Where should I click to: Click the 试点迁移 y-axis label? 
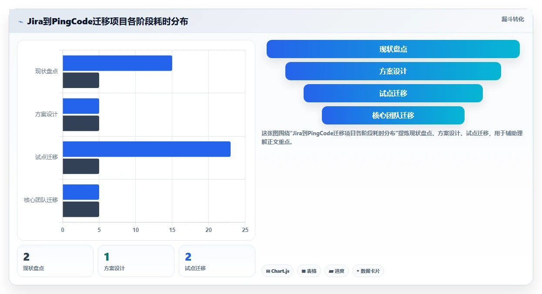click(x=47, y=157)
